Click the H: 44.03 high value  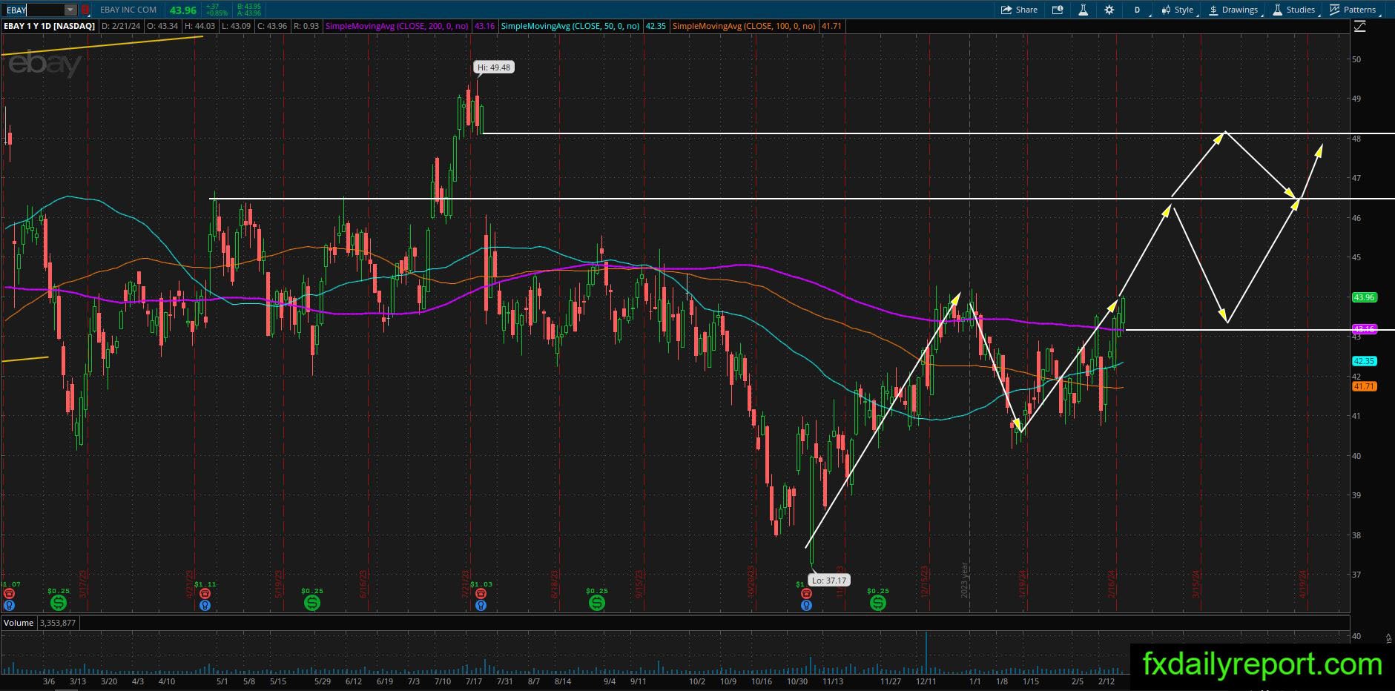point(200,26)
